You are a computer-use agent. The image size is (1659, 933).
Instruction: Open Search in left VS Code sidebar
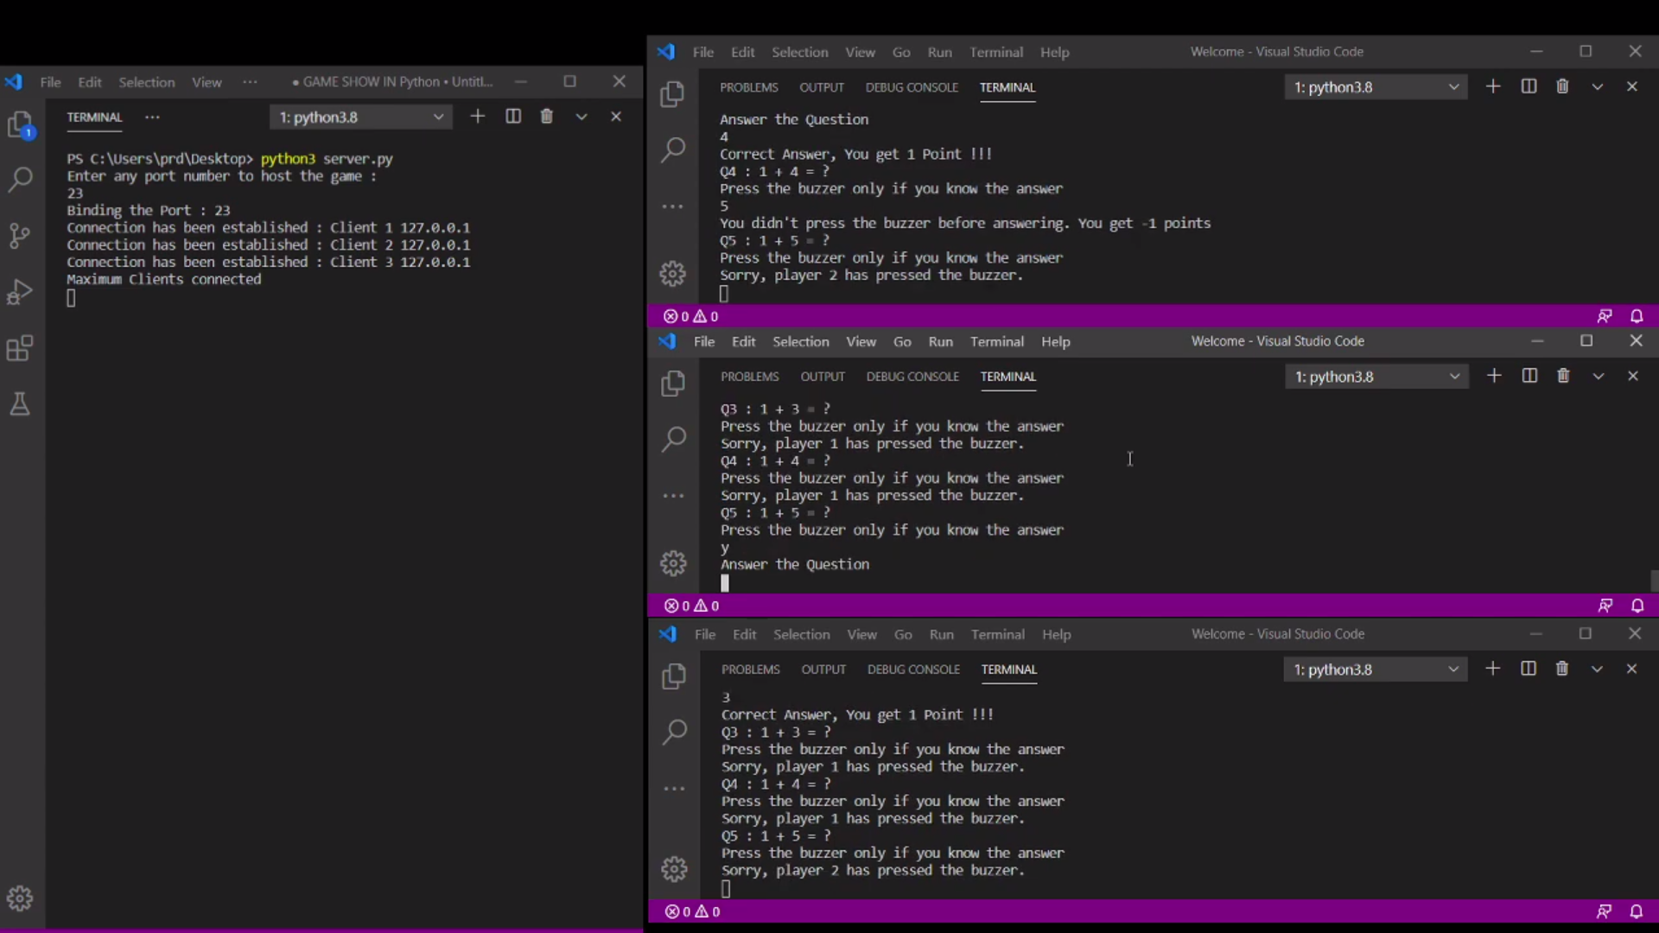pos(20,179)
